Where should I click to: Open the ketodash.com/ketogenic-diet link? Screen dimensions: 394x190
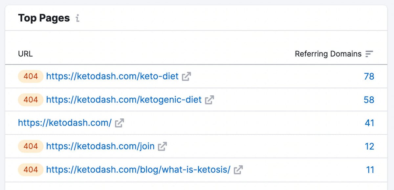point(124,100)
